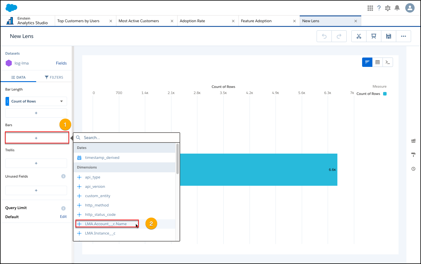Click the Salesforce cloud logo
Screen dimensions: 421x264
pyautogui.click(x=11, y=8)
